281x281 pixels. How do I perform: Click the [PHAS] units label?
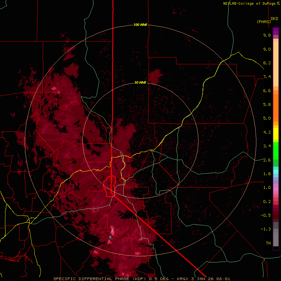(264, 22)
